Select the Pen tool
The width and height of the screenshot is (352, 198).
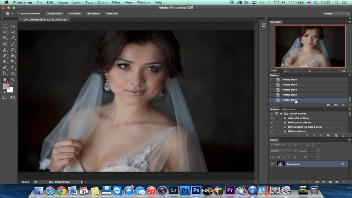5,68
